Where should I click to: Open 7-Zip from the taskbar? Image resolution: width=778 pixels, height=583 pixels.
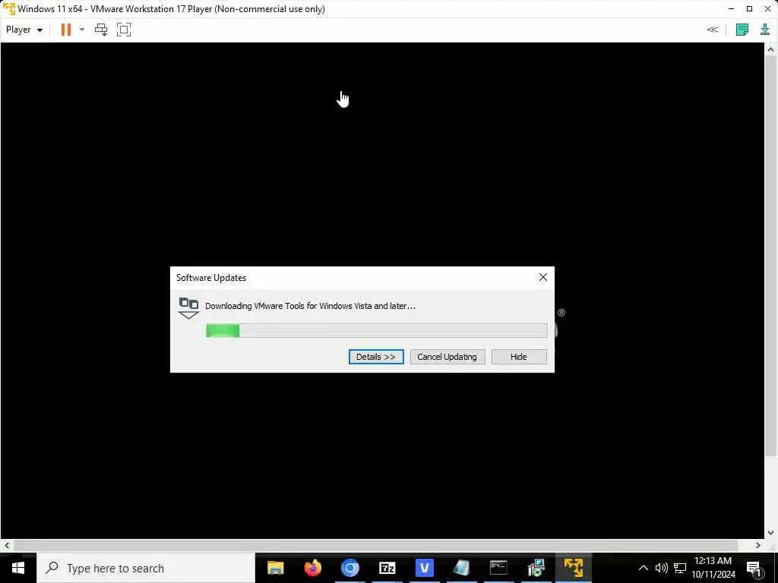pos(387,568)
